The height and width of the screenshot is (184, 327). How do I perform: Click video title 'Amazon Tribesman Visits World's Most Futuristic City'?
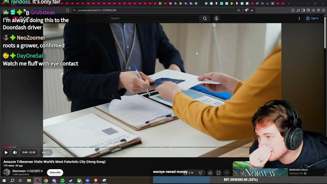pyautogui.click(x=54, y=162)
